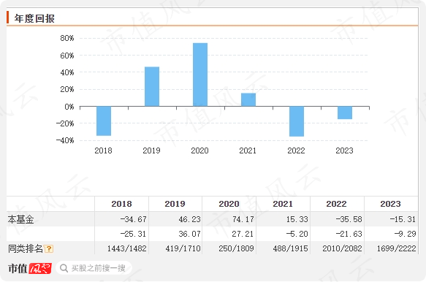Click the 2019 bar in the chart
This screenshot has height=282, width=426.
[152, 86]
